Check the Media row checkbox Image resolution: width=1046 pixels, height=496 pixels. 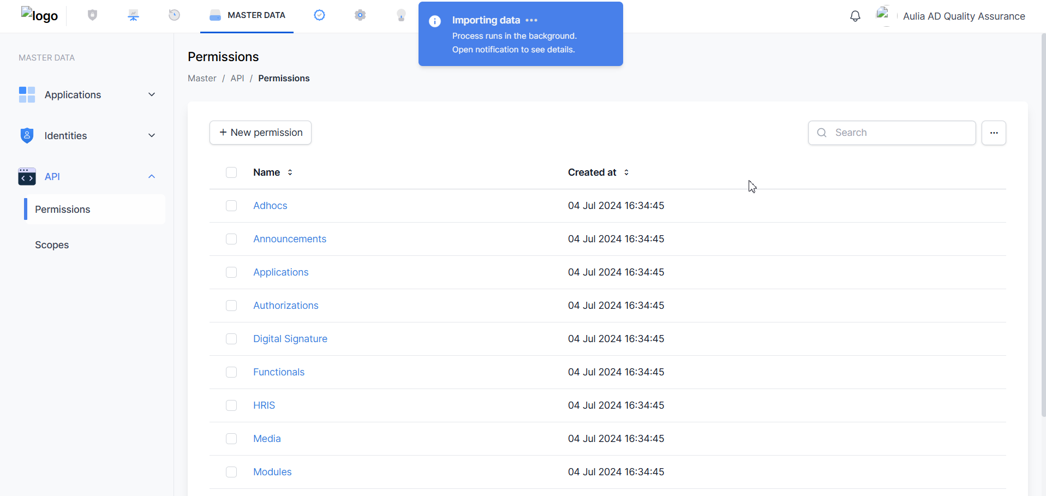[231, 439]
